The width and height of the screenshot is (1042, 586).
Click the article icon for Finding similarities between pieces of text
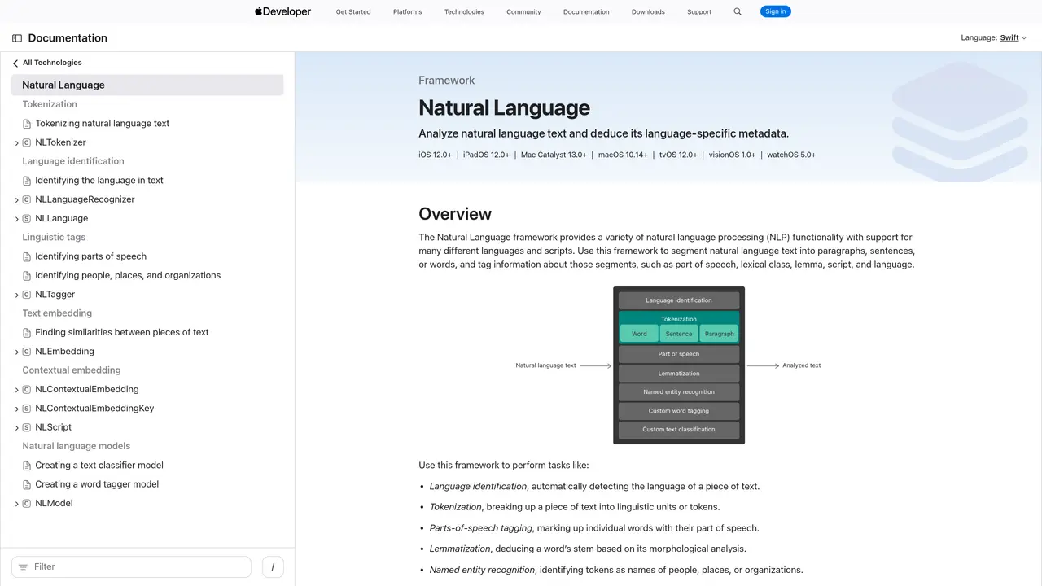point(27,332)
